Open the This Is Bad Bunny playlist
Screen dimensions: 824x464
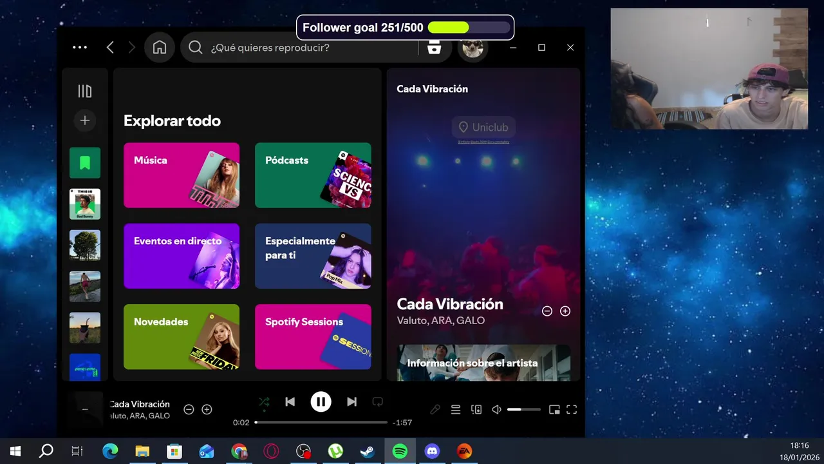[x=85, y=204]
